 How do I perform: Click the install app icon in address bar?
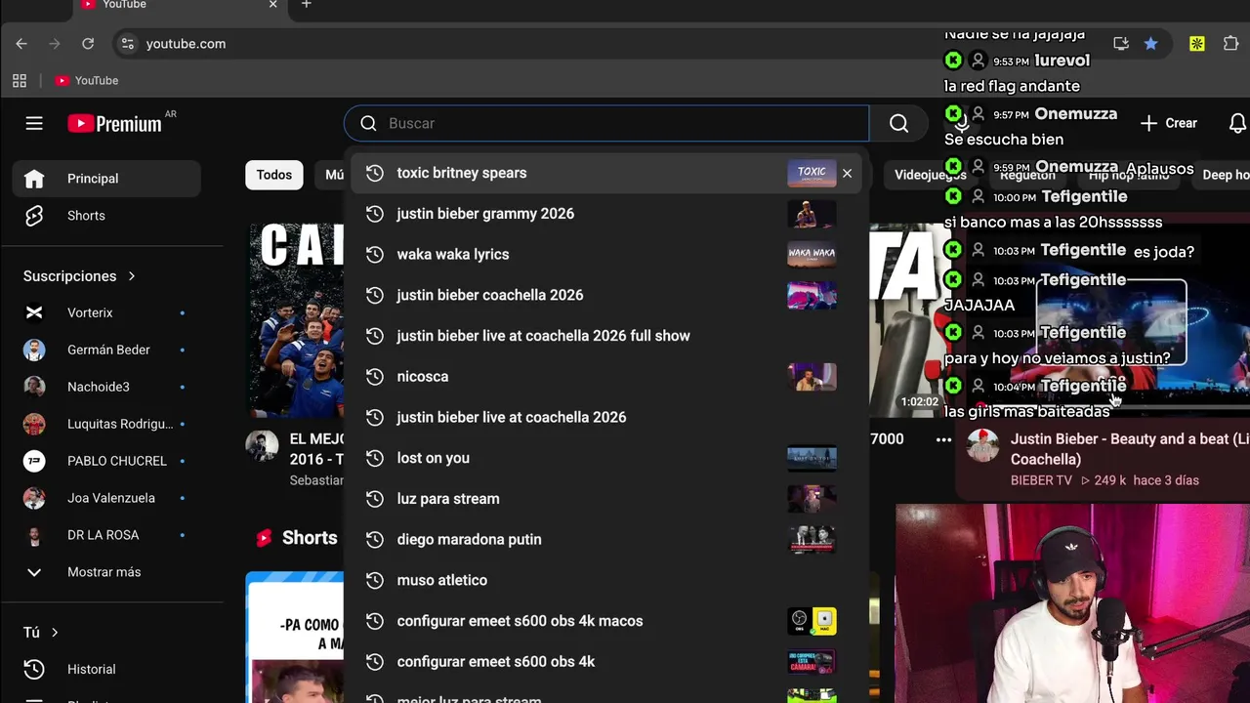(x=1121, y=44)
